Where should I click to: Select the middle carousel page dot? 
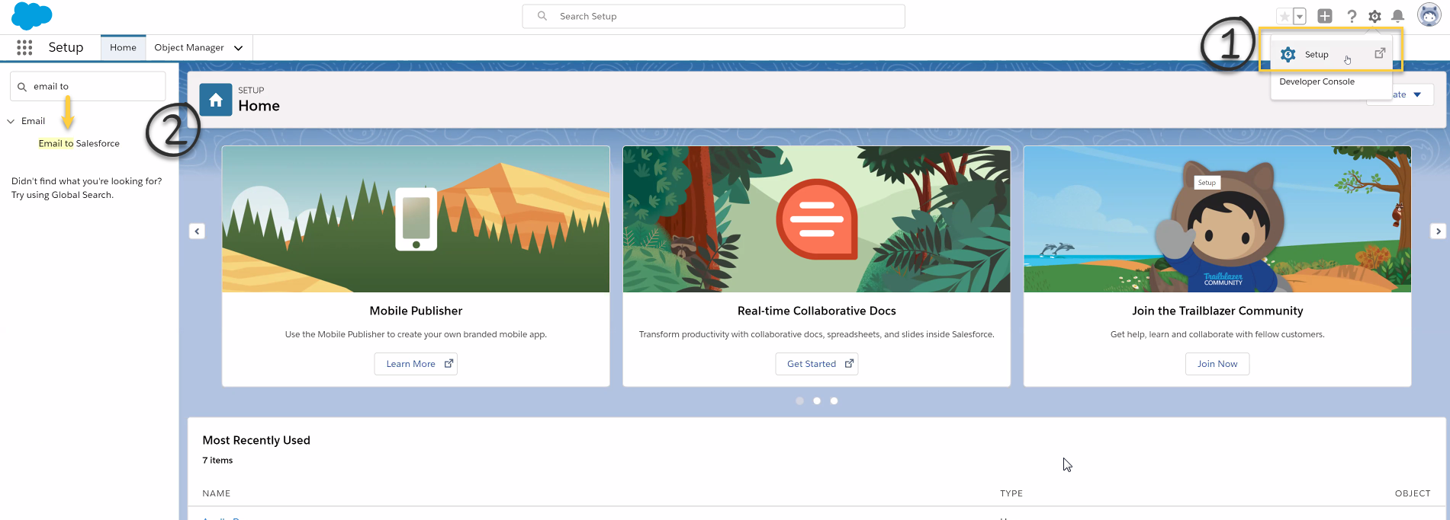(817, 401)
